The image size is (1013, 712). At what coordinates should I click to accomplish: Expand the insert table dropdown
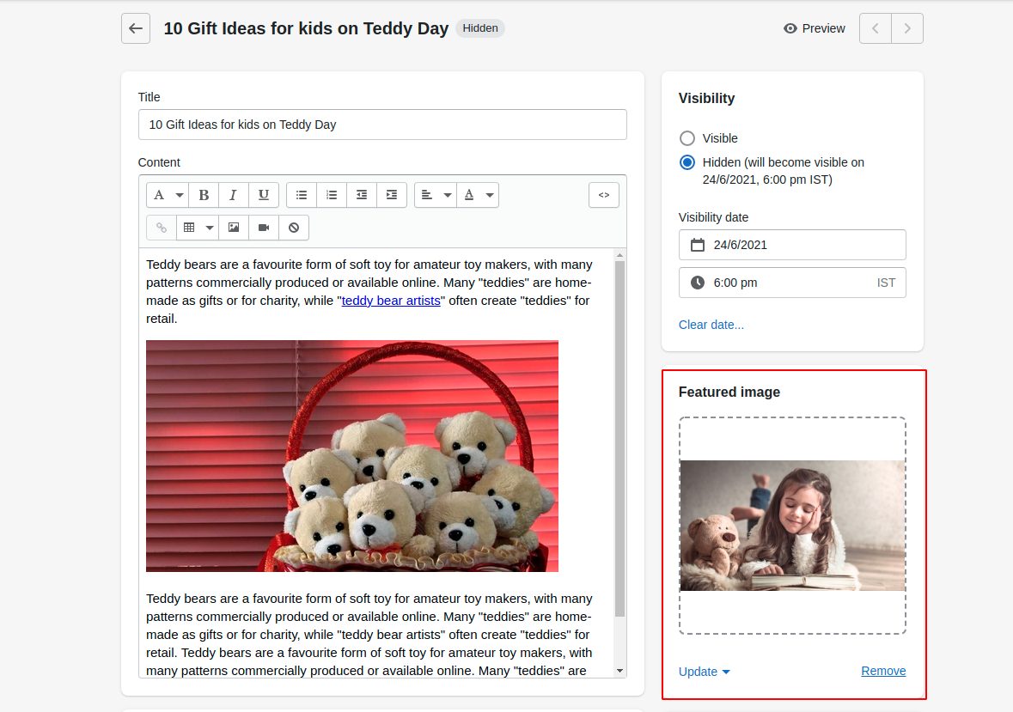pos(198,228)
